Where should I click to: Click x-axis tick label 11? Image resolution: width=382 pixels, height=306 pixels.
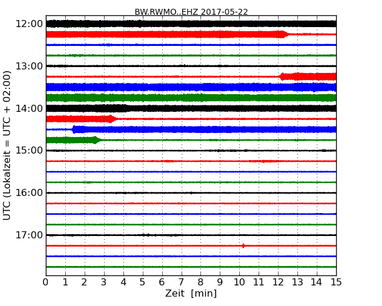pyautogui.click(x=259, y=282)
